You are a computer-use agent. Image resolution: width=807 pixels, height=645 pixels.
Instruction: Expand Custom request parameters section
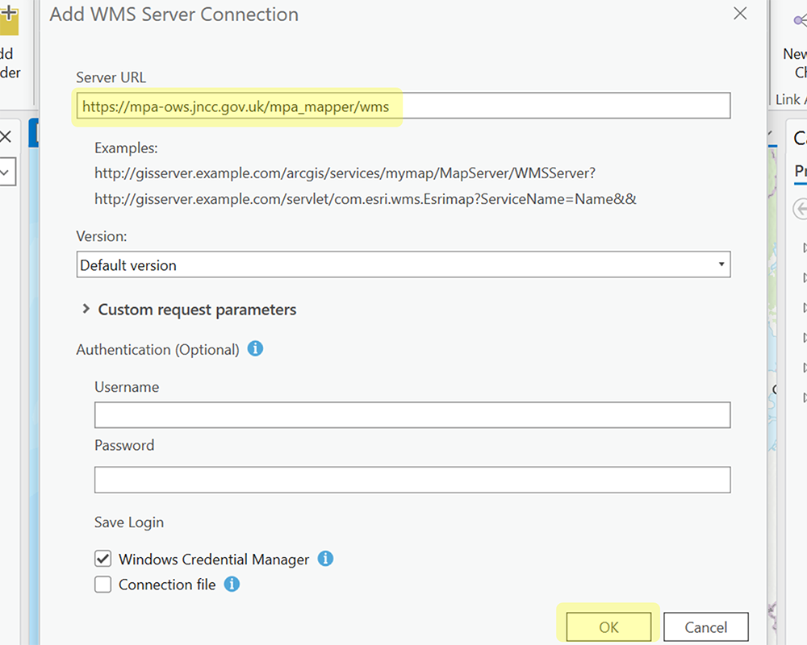pos(86,309)
